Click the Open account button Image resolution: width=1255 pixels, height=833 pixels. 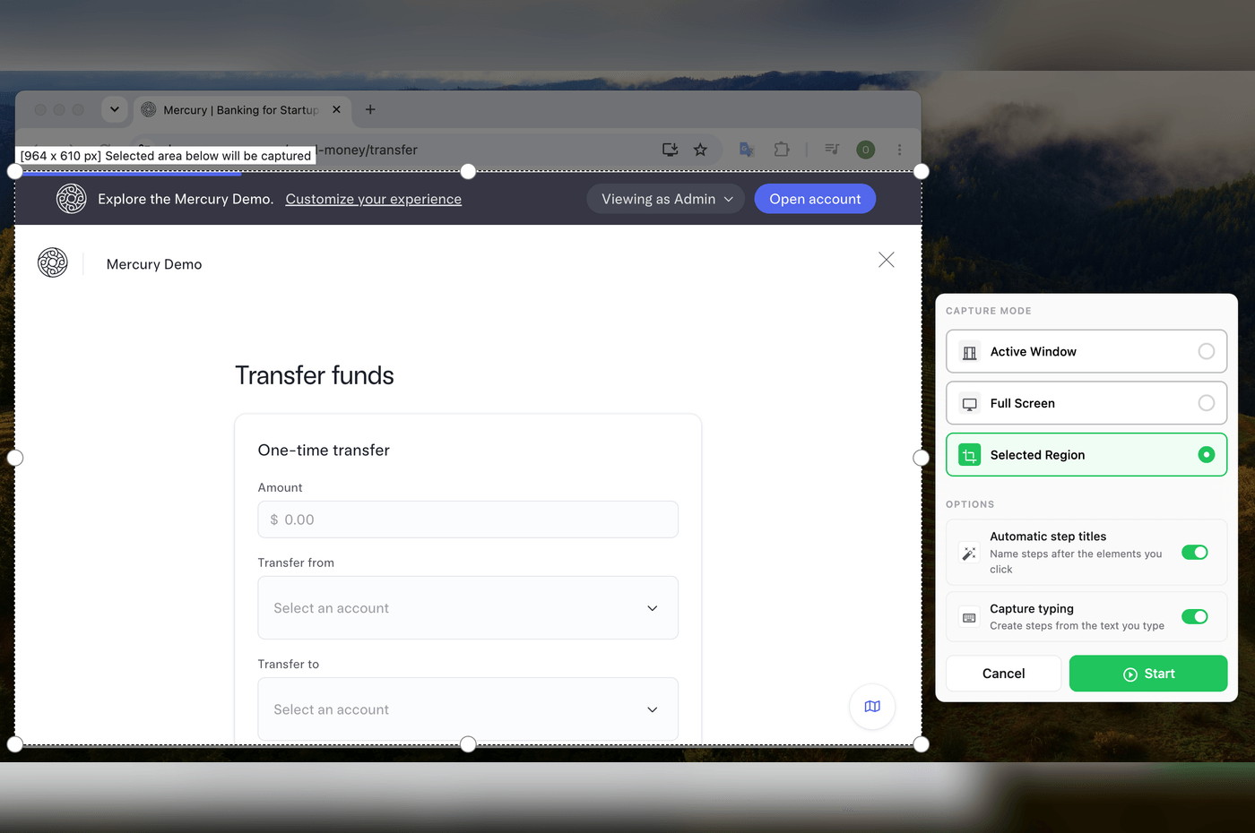point(815,199)
